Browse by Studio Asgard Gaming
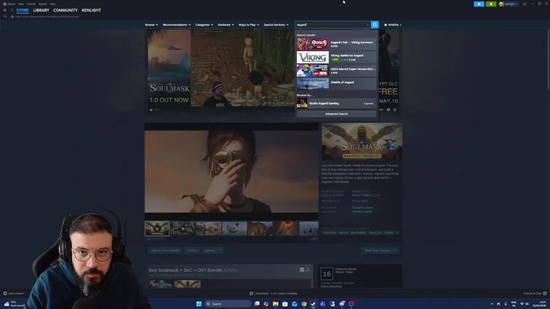Viewport: 550px width, 309px height. click(336, 103)
